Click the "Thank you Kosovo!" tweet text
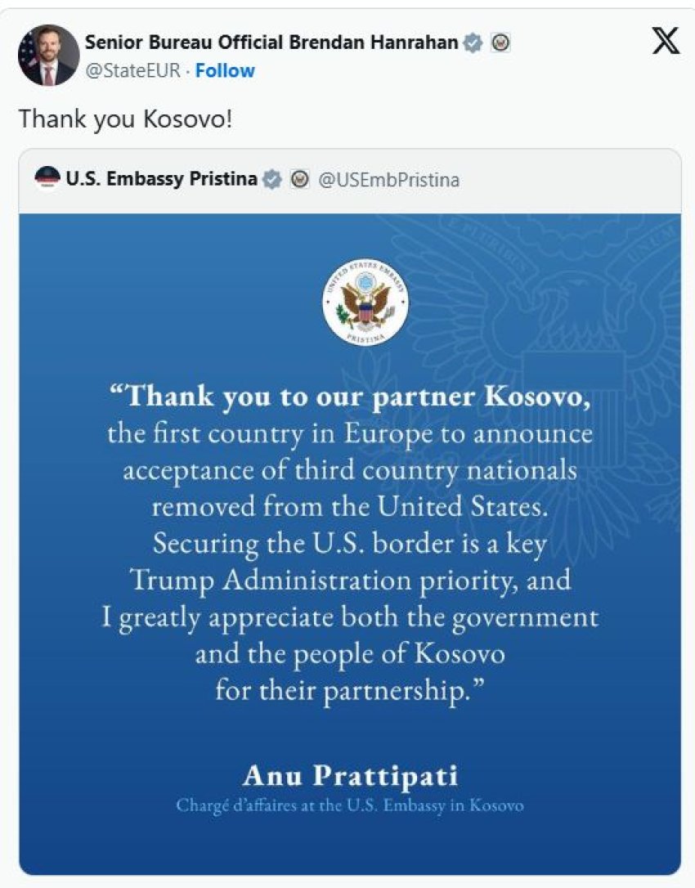Screen dimensions: 695x888 [125, 119]
